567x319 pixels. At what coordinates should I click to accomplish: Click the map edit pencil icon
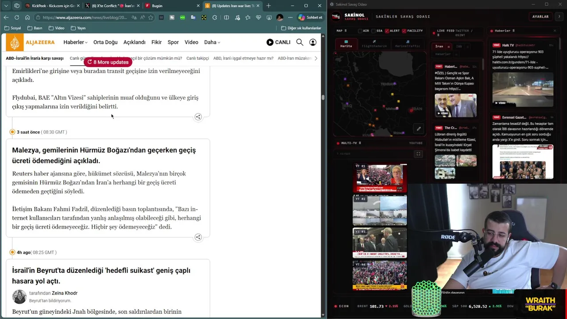(419, 129)
